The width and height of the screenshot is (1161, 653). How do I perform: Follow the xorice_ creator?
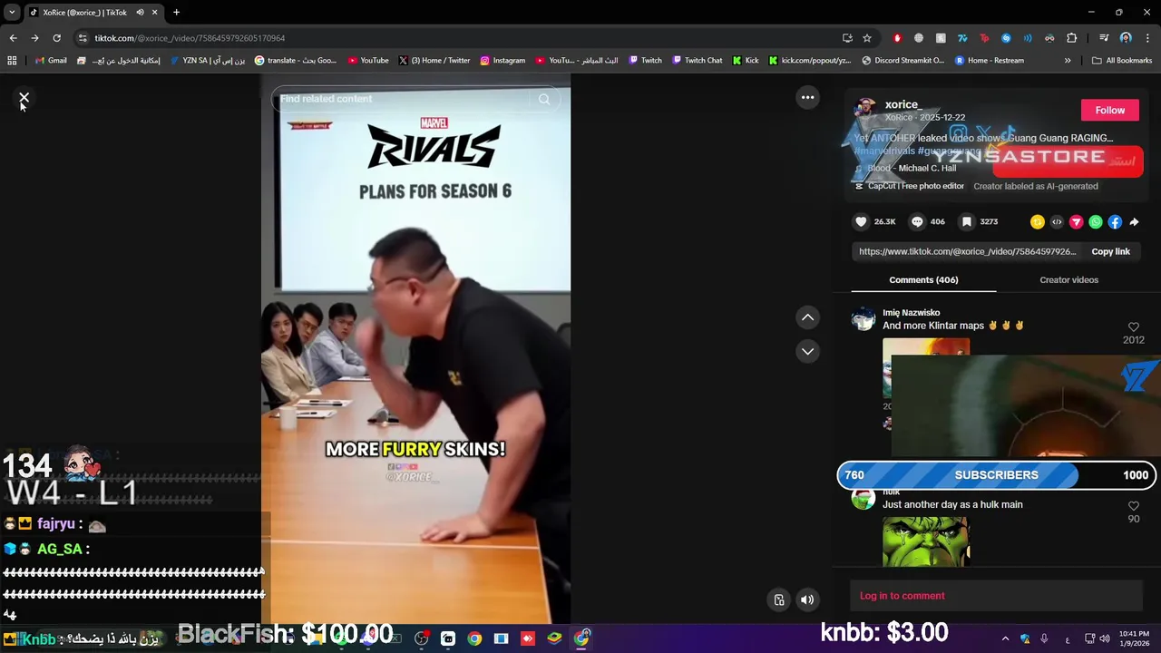pos(1109,110)
